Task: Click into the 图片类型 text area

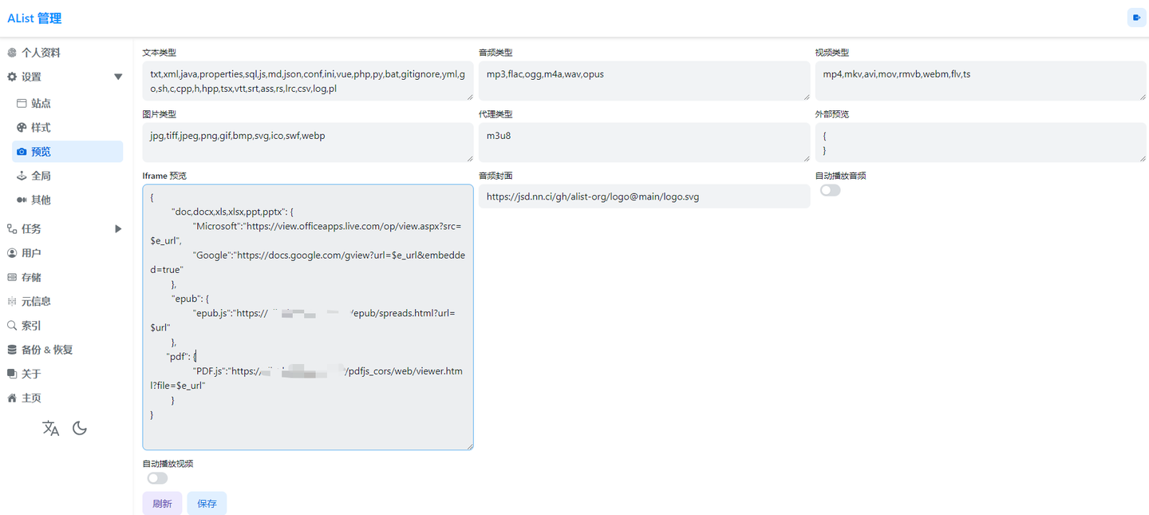Action: click(308, 143)
